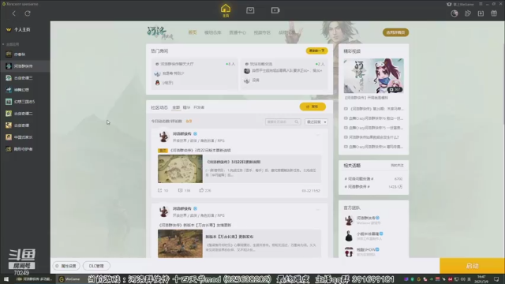The height and width of the screenshot is (284, 505).
Task: Click the search magnifier icon
Action: [297, 121]
